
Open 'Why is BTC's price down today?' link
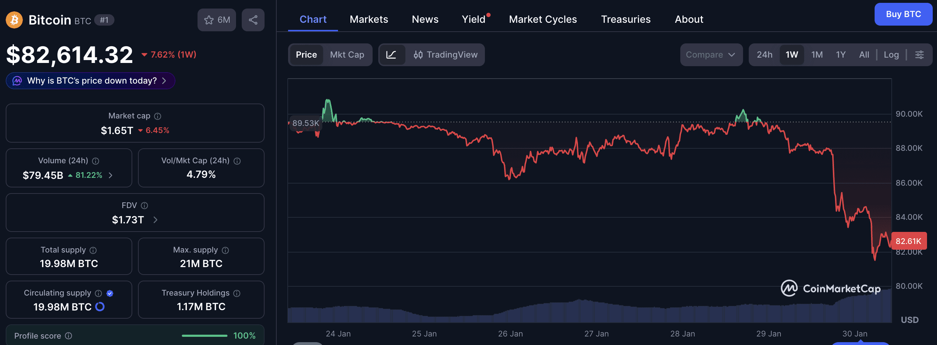[x=90, y=80]
